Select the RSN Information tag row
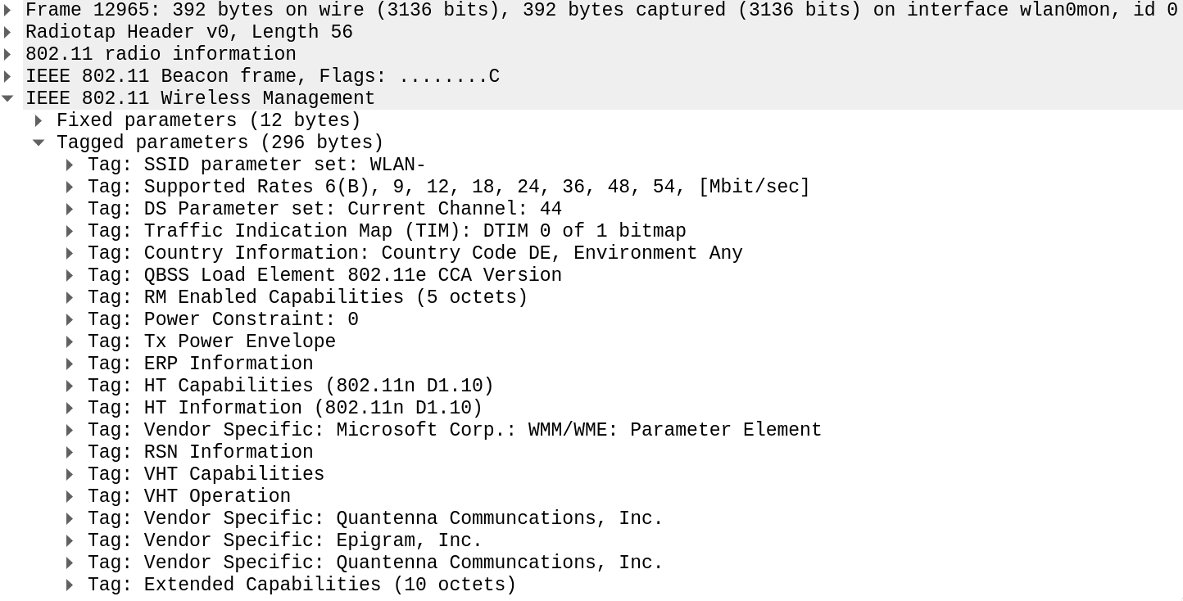The width and height of the screenshot is (1183, 601). (x=591, y=453)
